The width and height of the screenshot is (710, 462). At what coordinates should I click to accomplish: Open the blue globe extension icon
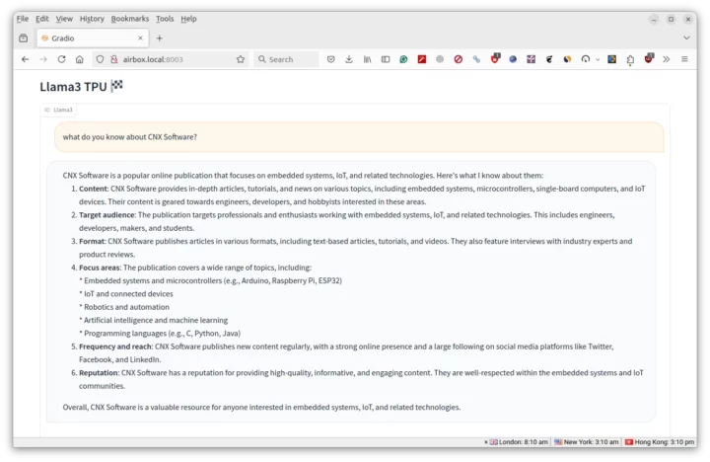click(513, 59)
